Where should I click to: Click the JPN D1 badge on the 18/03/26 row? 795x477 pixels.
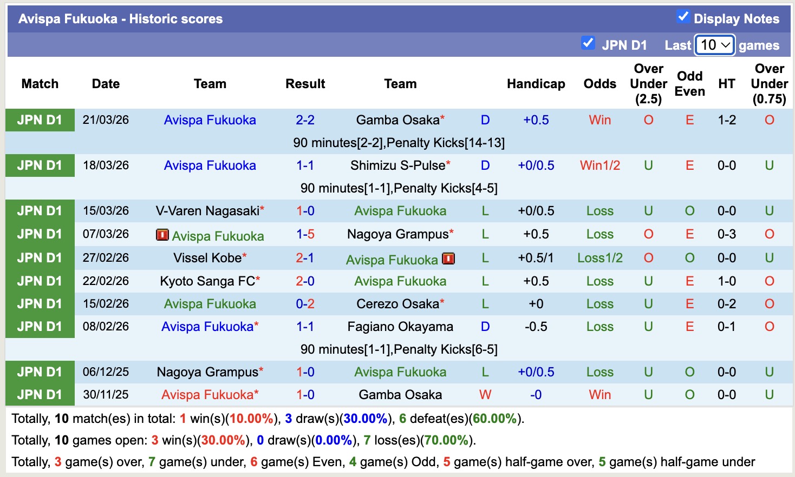pos(40,165)
